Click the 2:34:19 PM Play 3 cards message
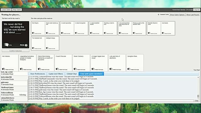The height and width of the screenshot is (113, 201). 54,81
